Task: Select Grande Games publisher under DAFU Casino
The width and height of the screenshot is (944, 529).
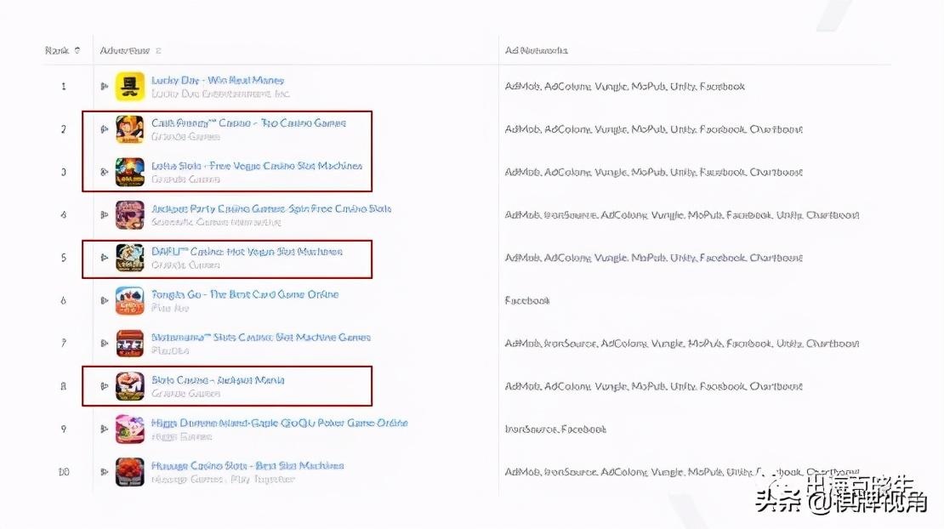Action: [x=185, y=264]
